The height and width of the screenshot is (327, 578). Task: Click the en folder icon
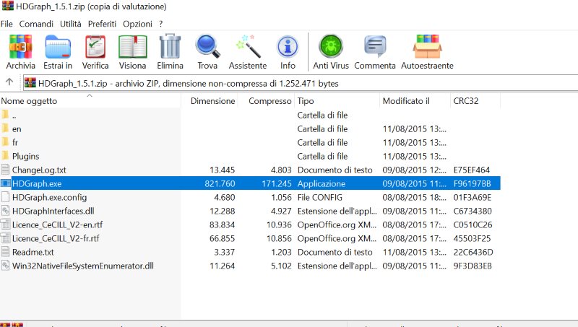pos(5,128)
